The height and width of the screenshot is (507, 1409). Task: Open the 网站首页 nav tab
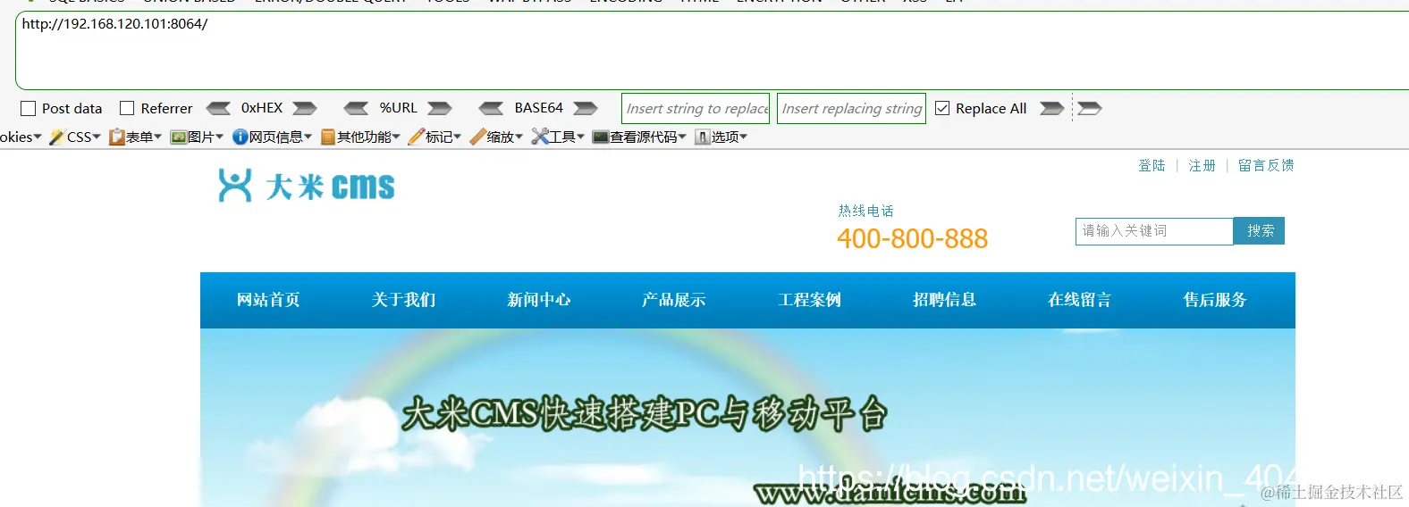(268, 300)
